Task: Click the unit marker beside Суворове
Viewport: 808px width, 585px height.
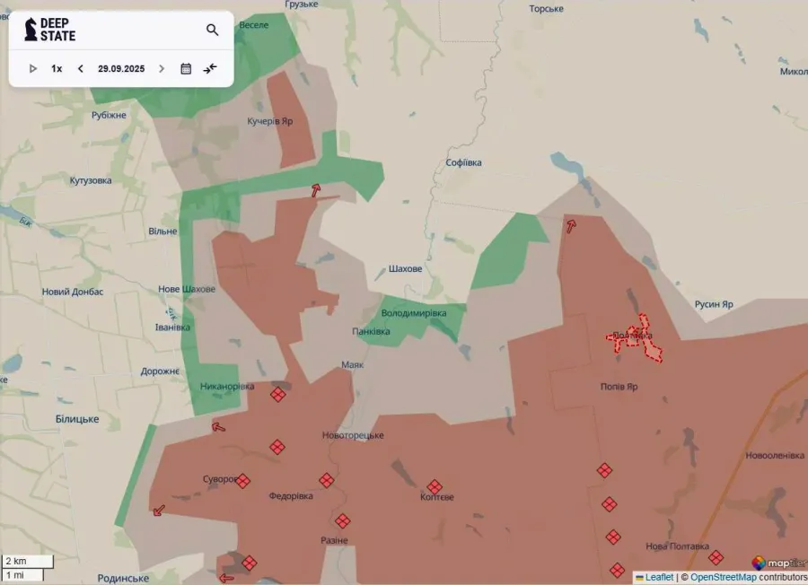Action: tap(243, 481)
